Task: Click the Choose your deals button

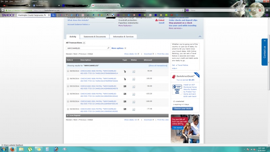Action: pos(183,108)
